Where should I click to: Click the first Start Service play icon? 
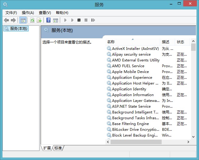click(65, 20)
